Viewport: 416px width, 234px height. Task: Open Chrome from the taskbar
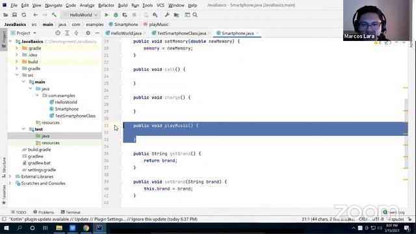[x=86, y=228]
